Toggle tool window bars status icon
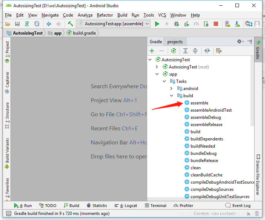The image size is (265, 220). (9, 214)
